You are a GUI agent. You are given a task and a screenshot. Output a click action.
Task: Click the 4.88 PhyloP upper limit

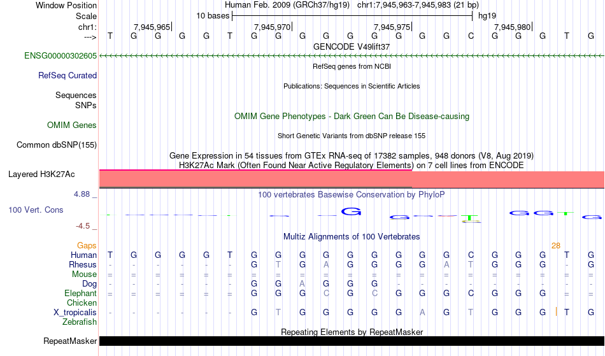(x=82, y=194)
